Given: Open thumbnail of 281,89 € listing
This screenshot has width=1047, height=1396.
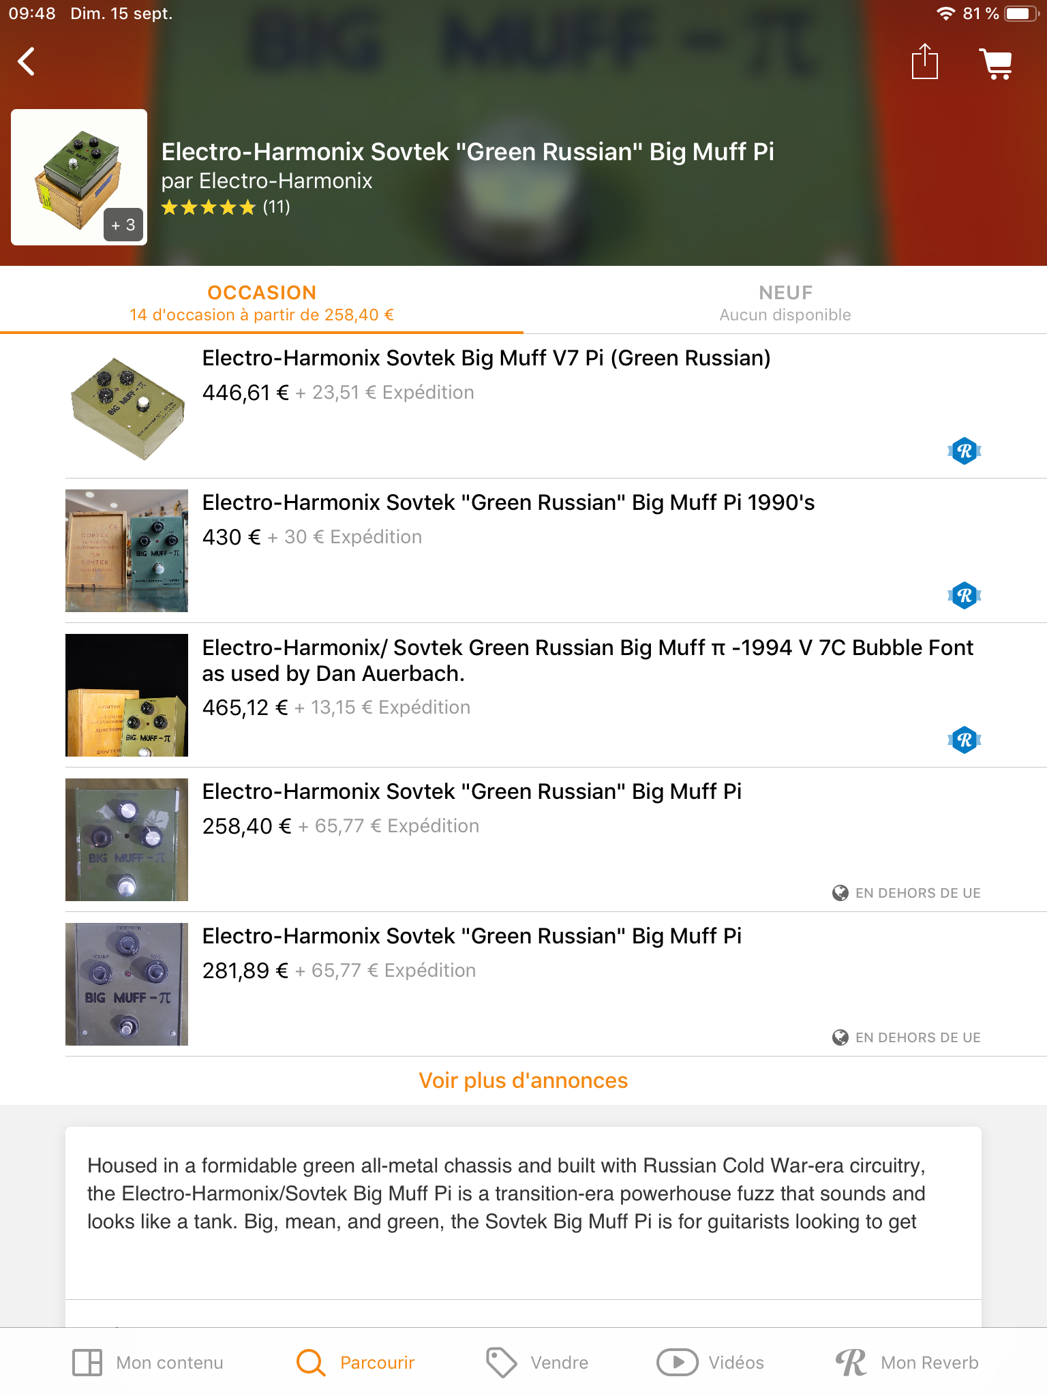Looking at the screenshot, I should click(127, 984).
